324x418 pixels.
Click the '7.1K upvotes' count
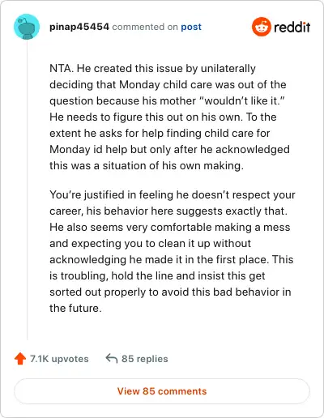click(59, 359)
